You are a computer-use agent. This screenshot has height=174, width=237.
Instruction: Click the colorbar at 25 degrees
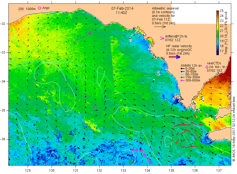click(x=218, y=11)
